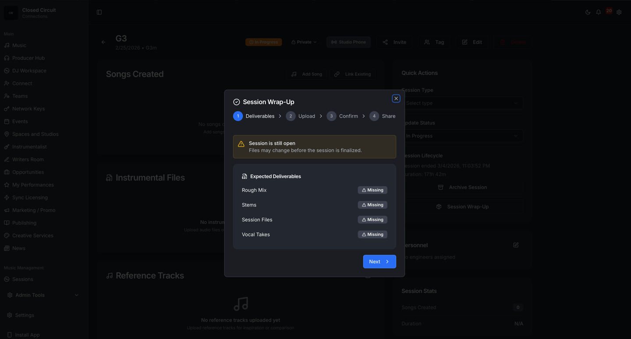Click the Missing badge for Vocal Takes
The width and height of the screenshot is (631, 339).
tap(372, 234)
